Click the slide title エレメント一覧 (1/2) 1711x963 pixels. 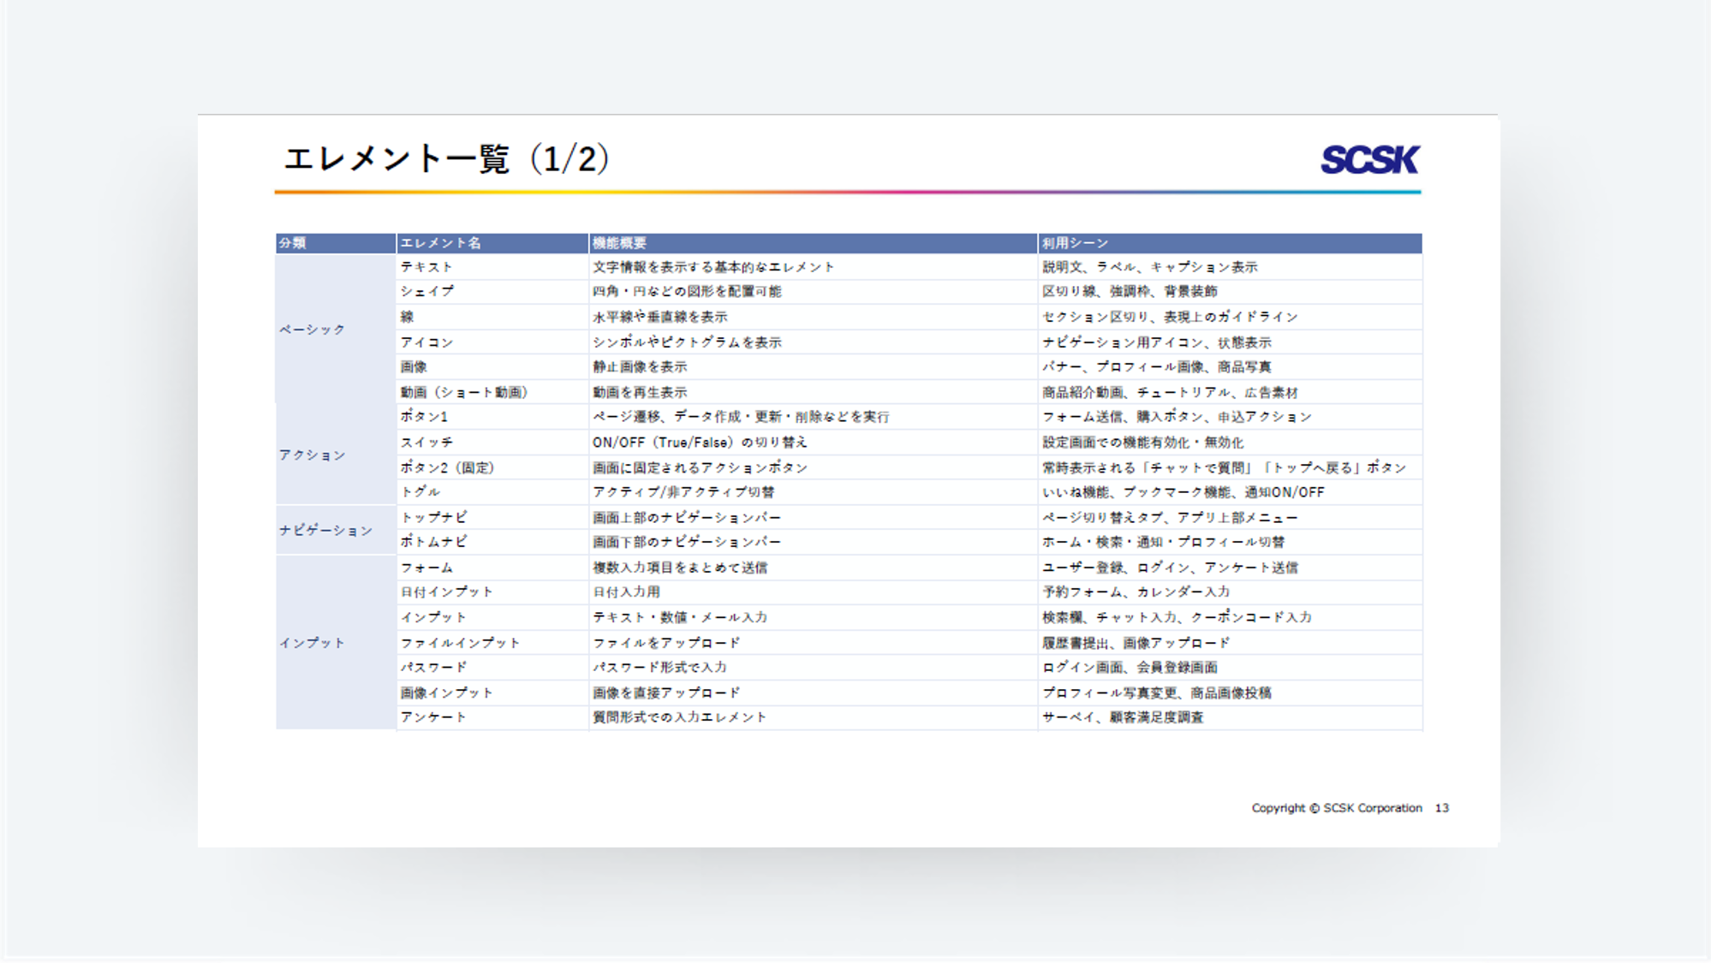[x=446, y=159]
